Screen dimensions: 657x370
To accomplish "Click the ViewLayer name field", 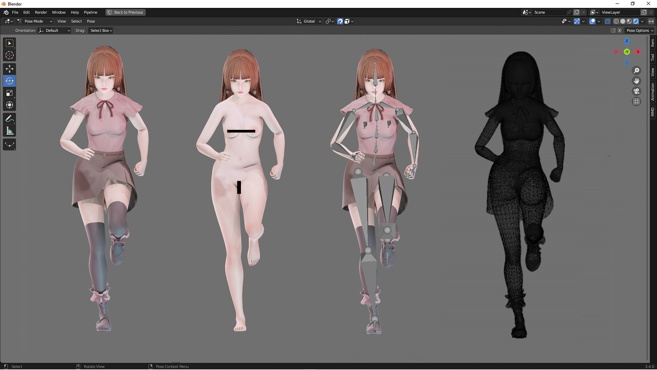I will 621,12.
